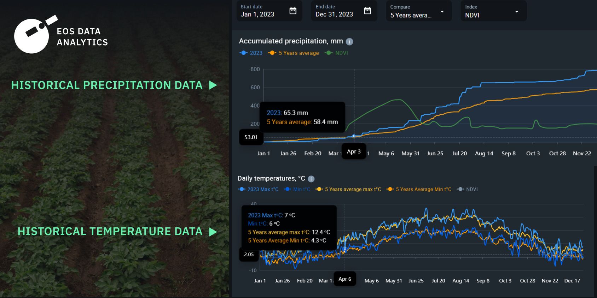Click the Apr 3 marker on precipitation axis
The image size is (597, 298).
[354, 151]
